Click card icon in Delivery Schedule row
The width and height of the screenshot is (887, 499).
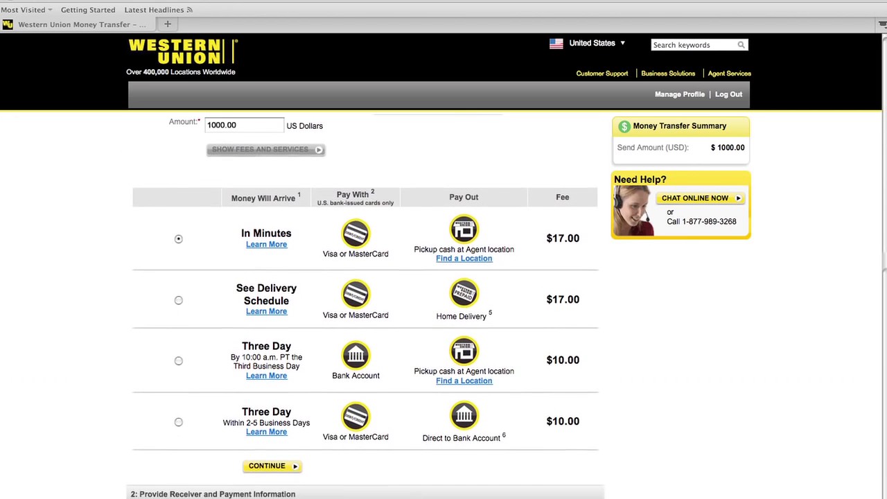point(355,295)
